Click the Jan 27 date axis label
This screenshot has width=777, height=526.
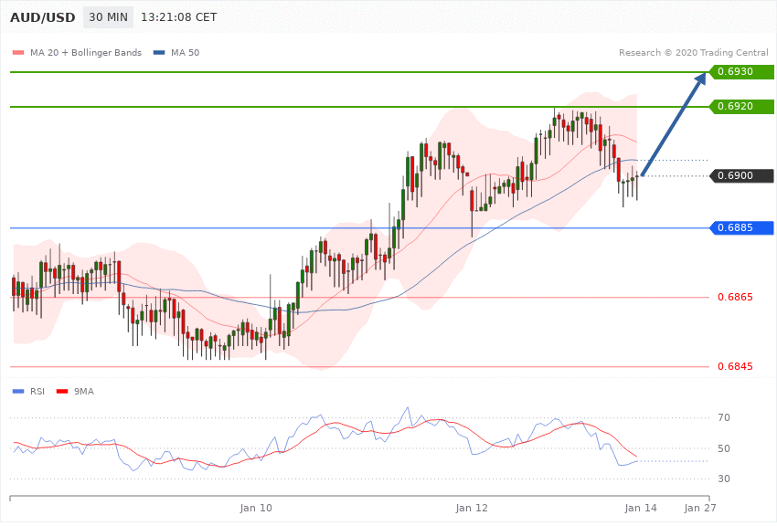click(x=699, y=508)
